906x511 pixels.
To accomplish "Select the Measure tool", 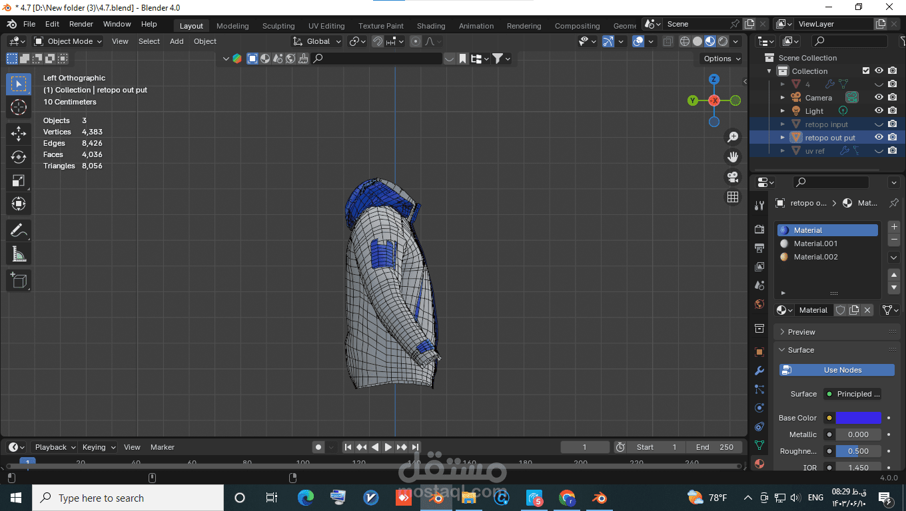I will pyautogui.click(x=19, y=254).
